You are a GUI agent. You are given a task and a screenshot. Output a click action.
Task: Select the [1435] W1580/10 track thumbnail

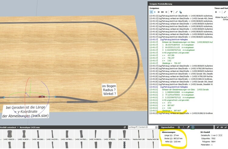(96, 136)
